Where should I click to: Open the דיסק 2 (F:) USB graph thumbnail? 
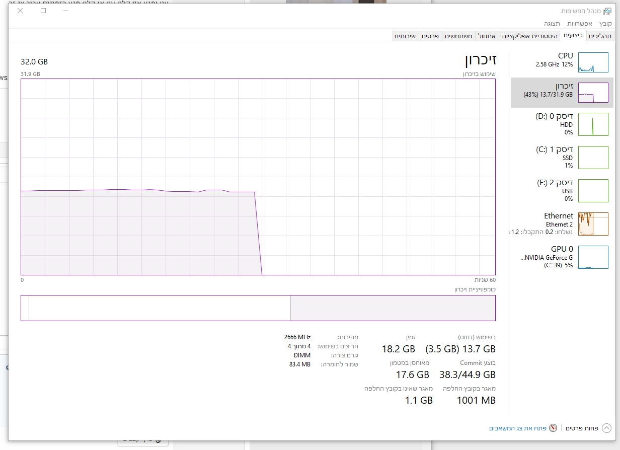[x=593, y=191]
